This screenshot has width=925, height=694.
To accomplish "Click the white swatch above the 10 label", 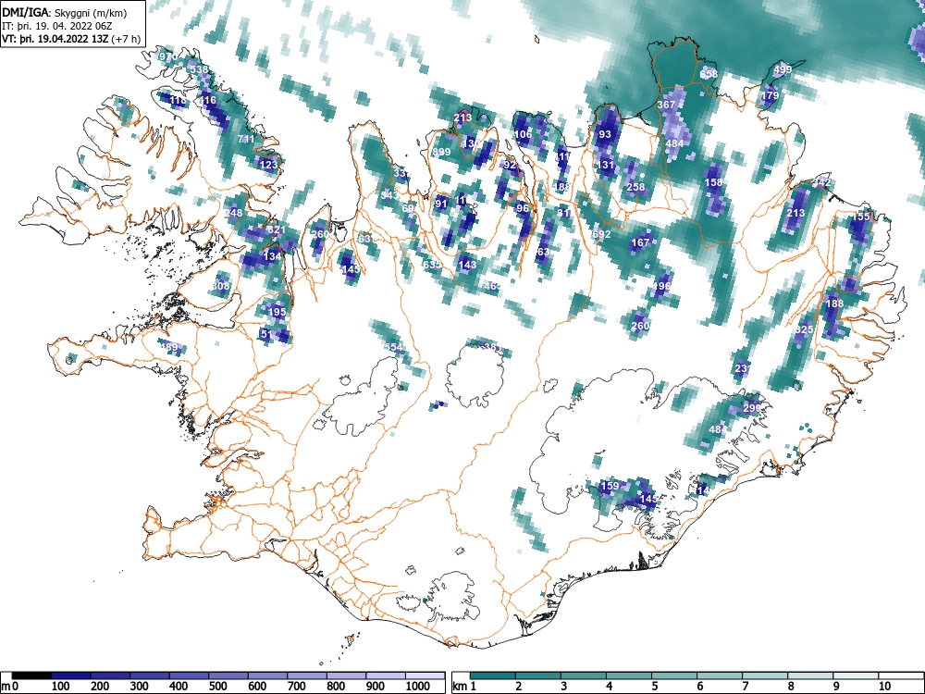I will (901, 675).
